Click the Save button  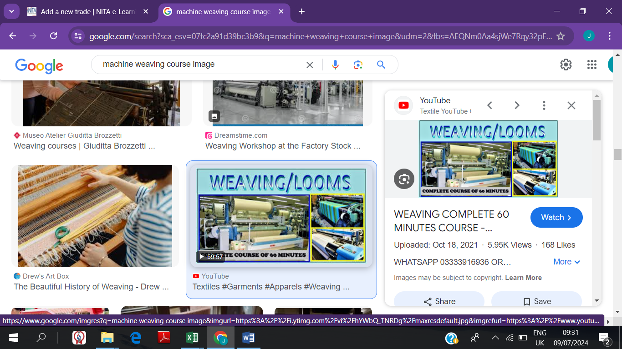point(536,301)
